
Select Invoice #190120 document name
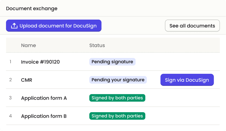40,62
